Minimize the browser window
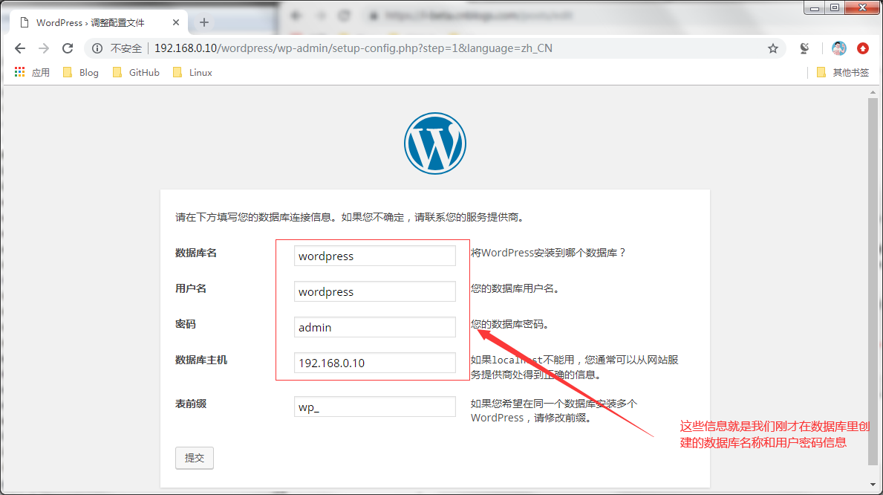 pos(814,8)
